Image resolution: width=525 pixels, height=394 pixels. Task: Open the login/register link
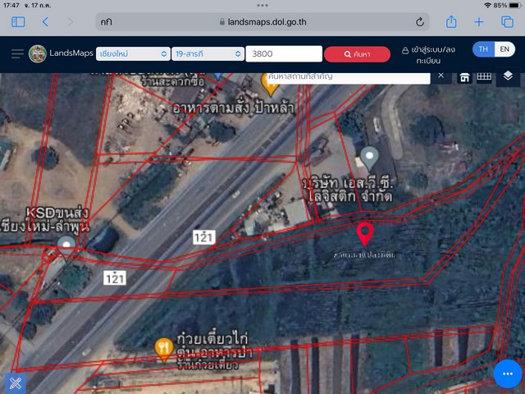434,54
